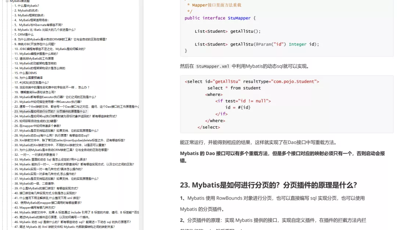Screen dimensions: 397x230
Task: Open item 24 about sql执行结果封装为目标对象
Action: (65, 116)
